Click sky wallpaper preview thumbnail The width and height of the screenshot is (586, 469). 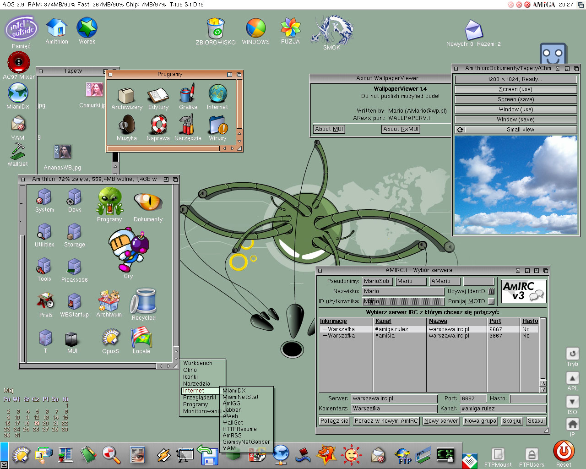coord(515,185)
